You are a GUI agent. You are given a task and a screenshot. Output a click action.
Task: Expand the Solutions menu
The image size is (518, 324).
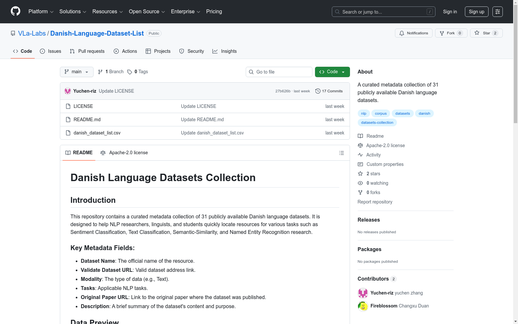[x=73, y=12]
